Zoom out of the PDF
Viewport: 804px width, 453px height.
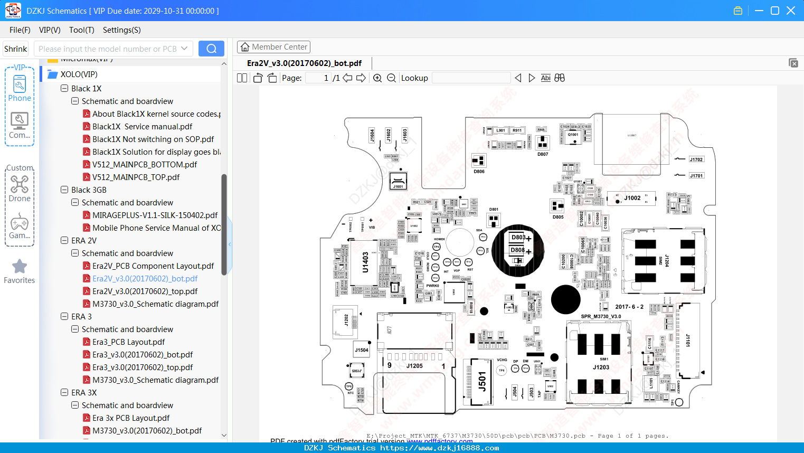(391, 78)
